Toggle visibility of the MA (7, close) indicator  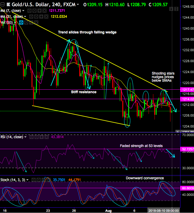(x=29, y=11)
